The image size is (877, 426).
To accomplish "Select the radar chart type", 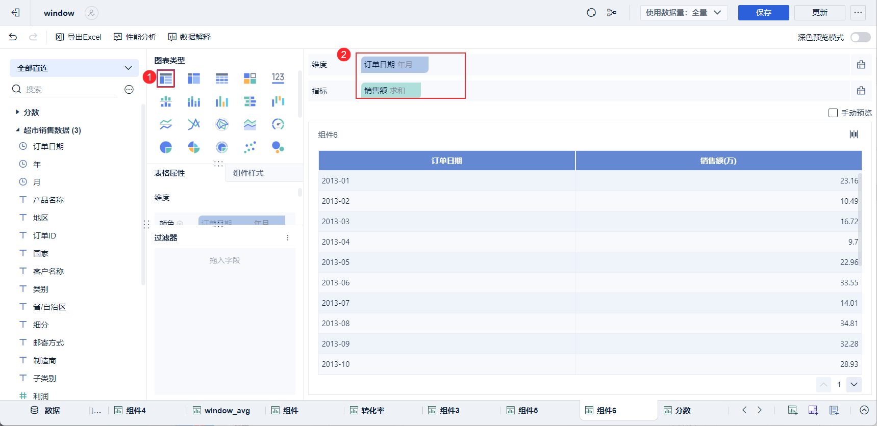I will 222,124.
